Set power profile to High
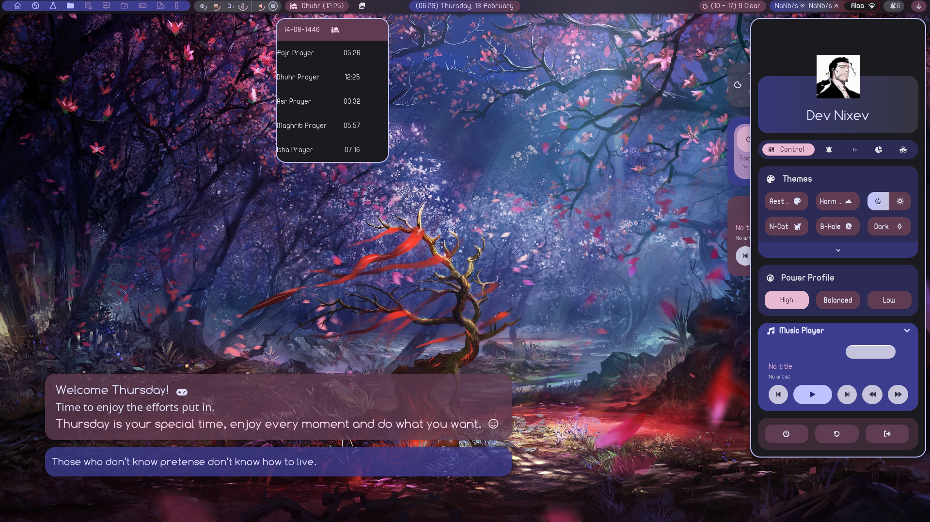 click(x=787, y=300)
